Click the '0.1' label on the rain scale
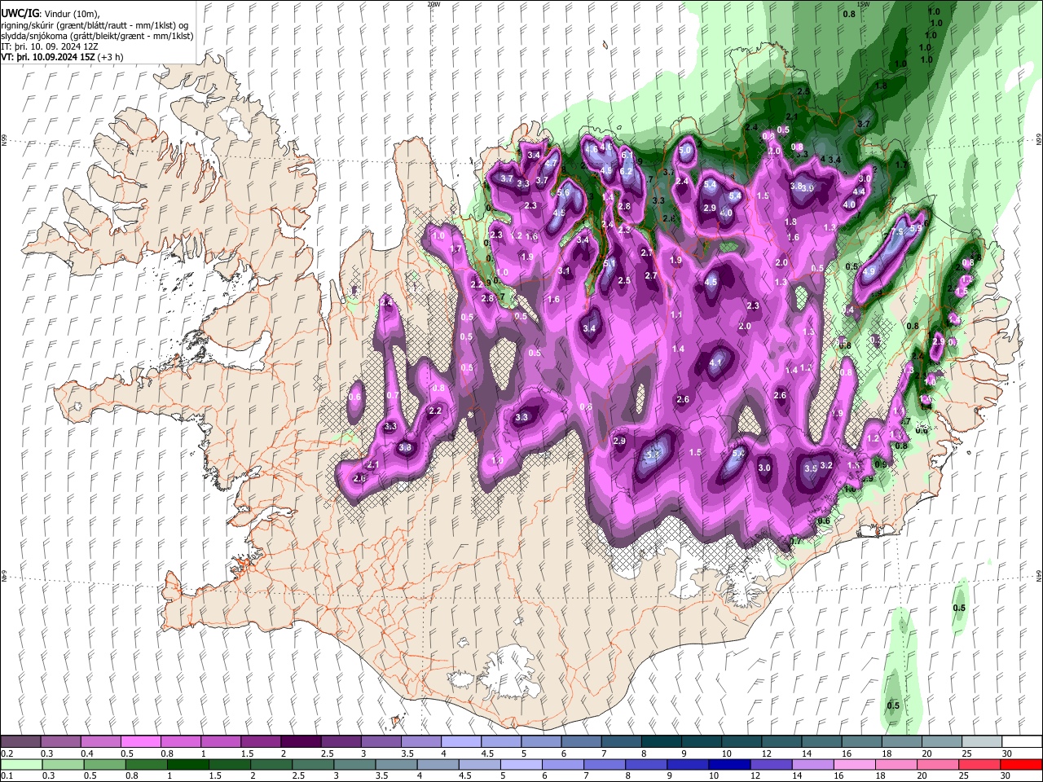Image resolution: width=1043 pixels, height=782 pixels. pyautogui.click(x=7, y=775)
